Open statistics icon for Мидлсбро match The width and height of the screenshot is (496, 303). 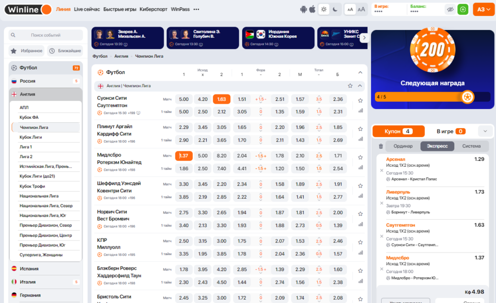point(360,167)
